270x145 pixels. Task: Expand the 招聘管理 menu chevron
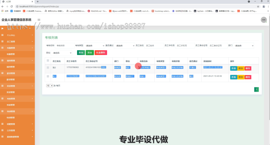tap(32, 124)
